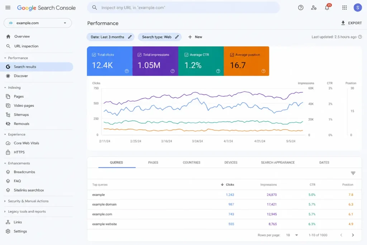Go to previous page of query results

coord(341,235)
